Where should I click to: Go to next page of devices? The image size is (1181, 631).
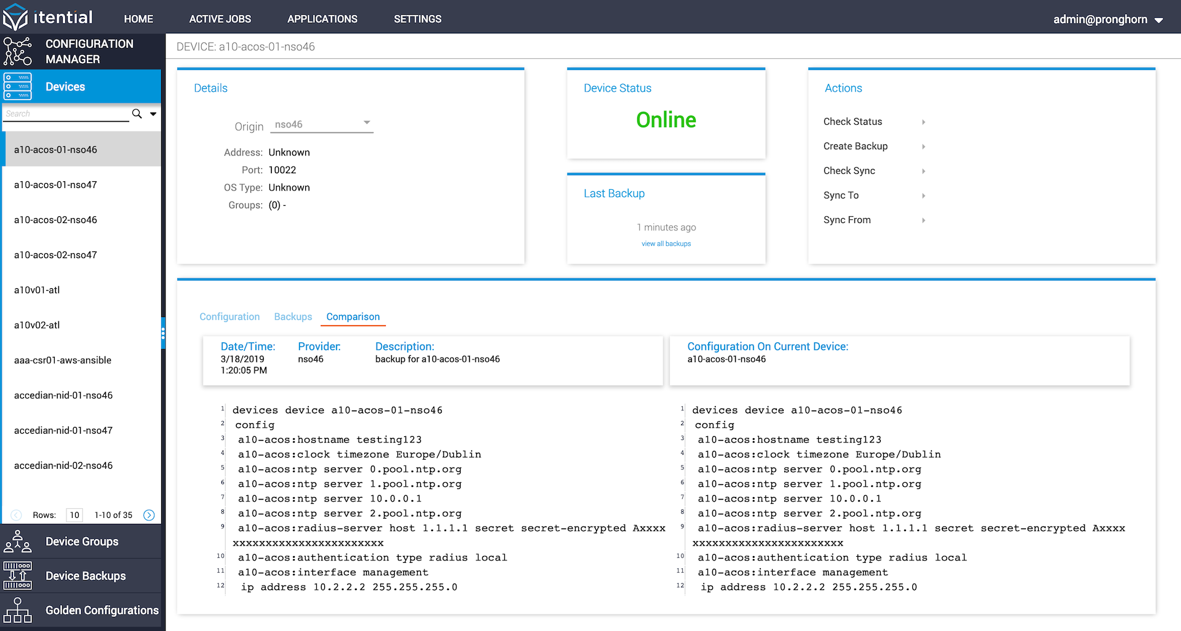pos(149,515)
